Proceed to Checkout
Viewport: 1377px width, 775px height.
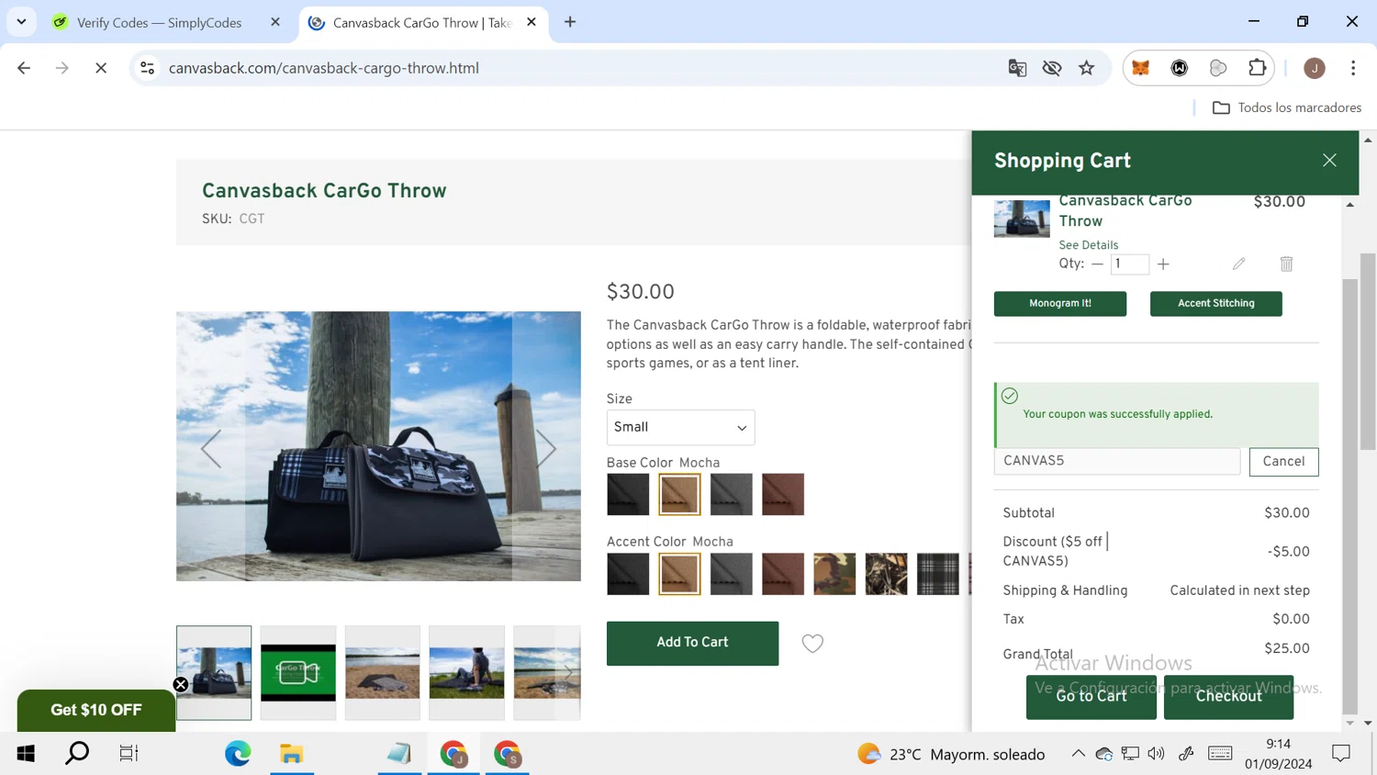1228,697
